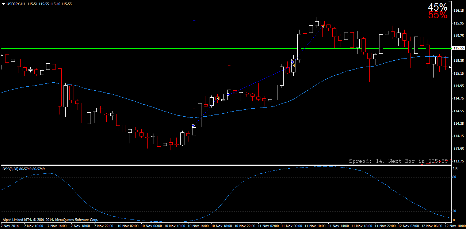Click the red stop-loss dash near 115.28

(229, 65)
